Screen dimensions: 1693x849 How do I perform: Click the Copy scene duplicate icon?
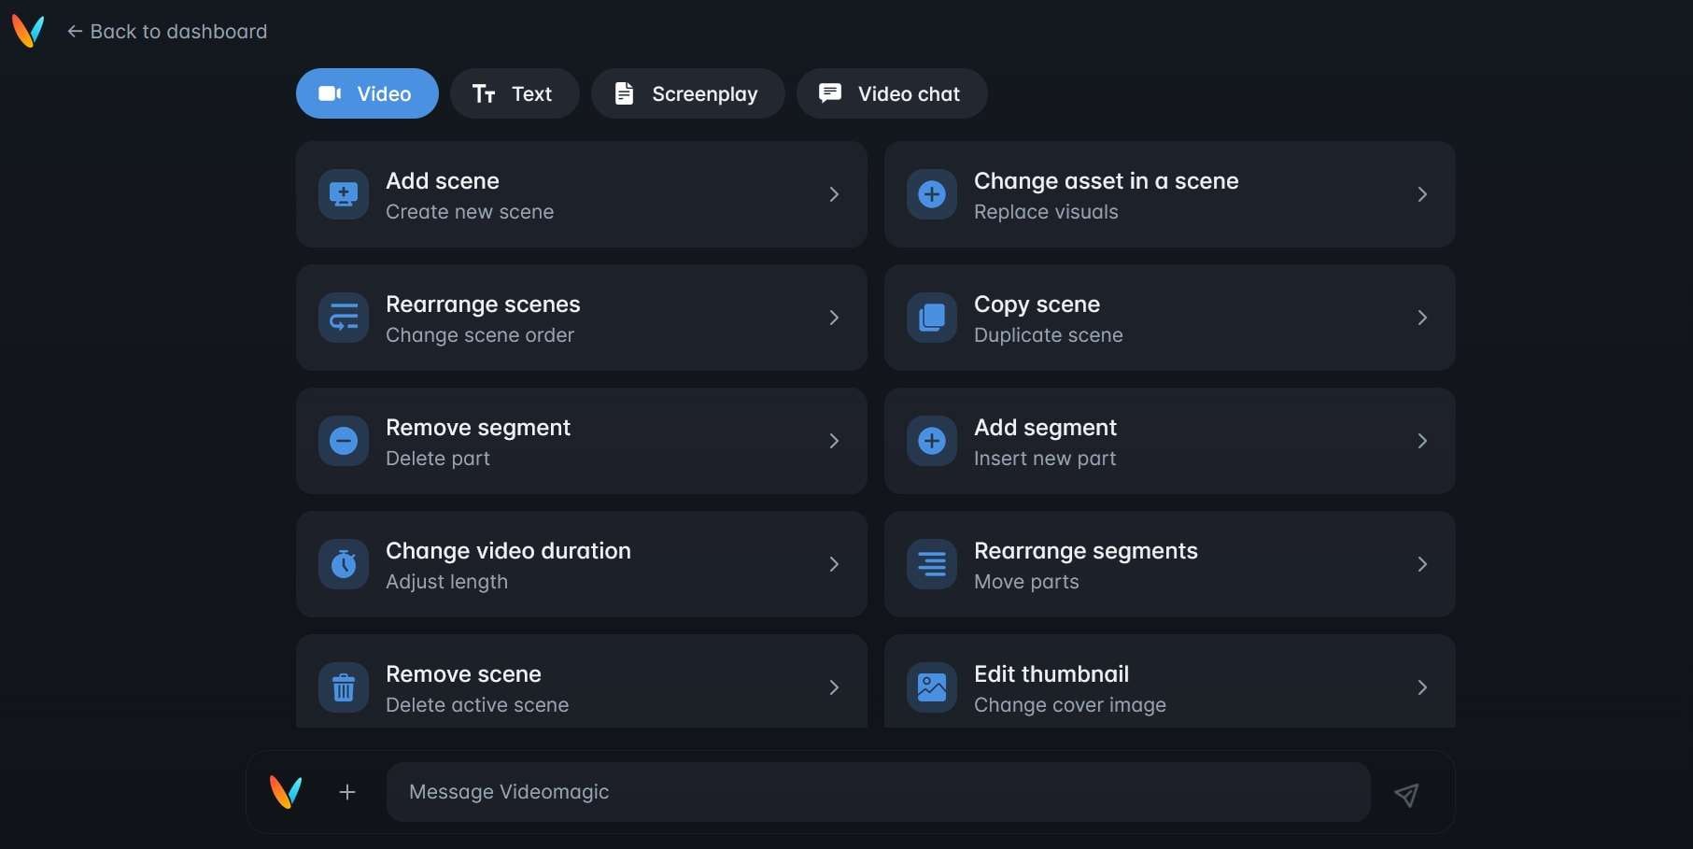(932, 318)
